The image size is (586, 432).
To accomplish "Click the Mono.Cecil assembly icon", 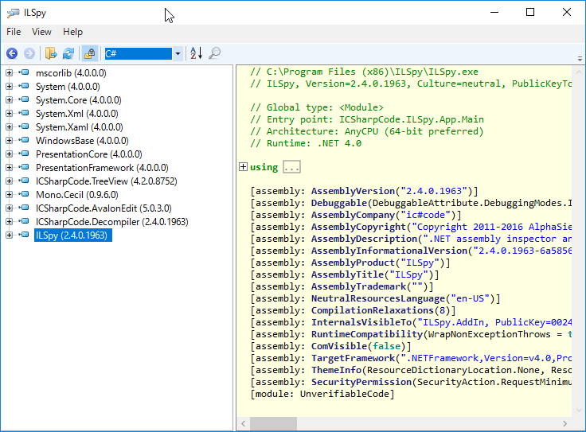I will pos(25,194).
